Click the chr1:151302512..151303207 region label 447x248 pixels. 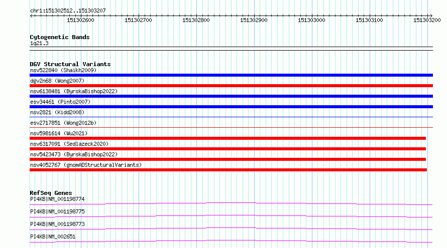(68, 11)
